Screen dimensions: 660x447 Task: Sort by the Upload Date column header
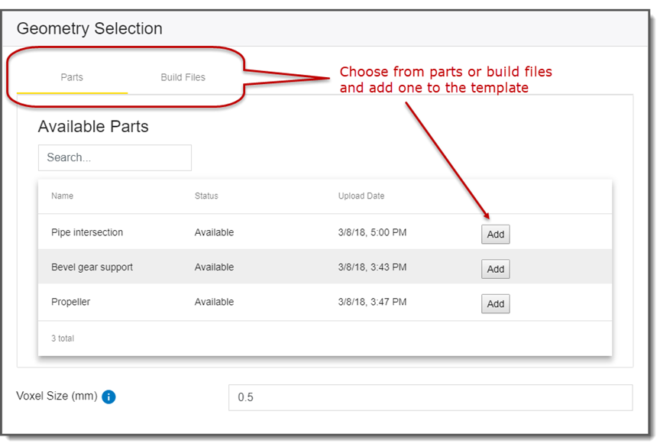tap(361, 196)
